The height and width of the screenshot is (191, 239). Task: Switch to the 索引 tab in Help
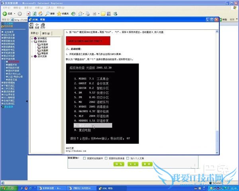click(46, 33)
